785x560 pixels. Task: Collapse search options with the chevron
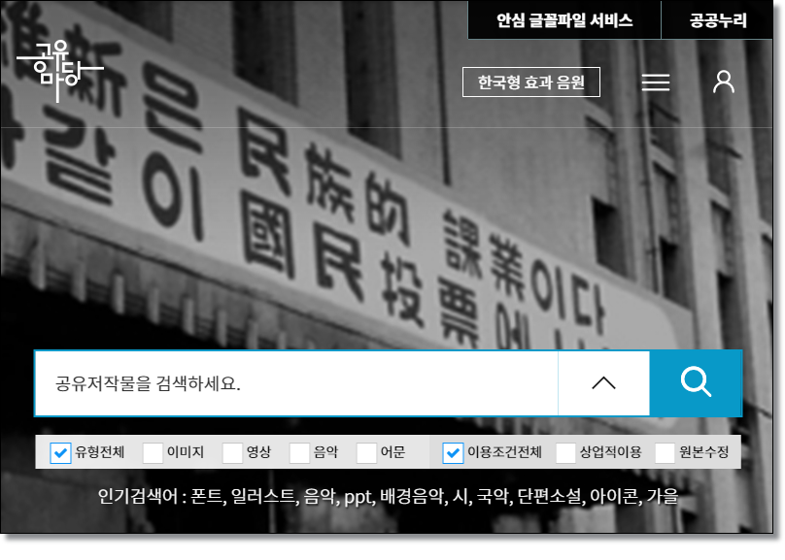pyautogui.click(x=603, y=383)
